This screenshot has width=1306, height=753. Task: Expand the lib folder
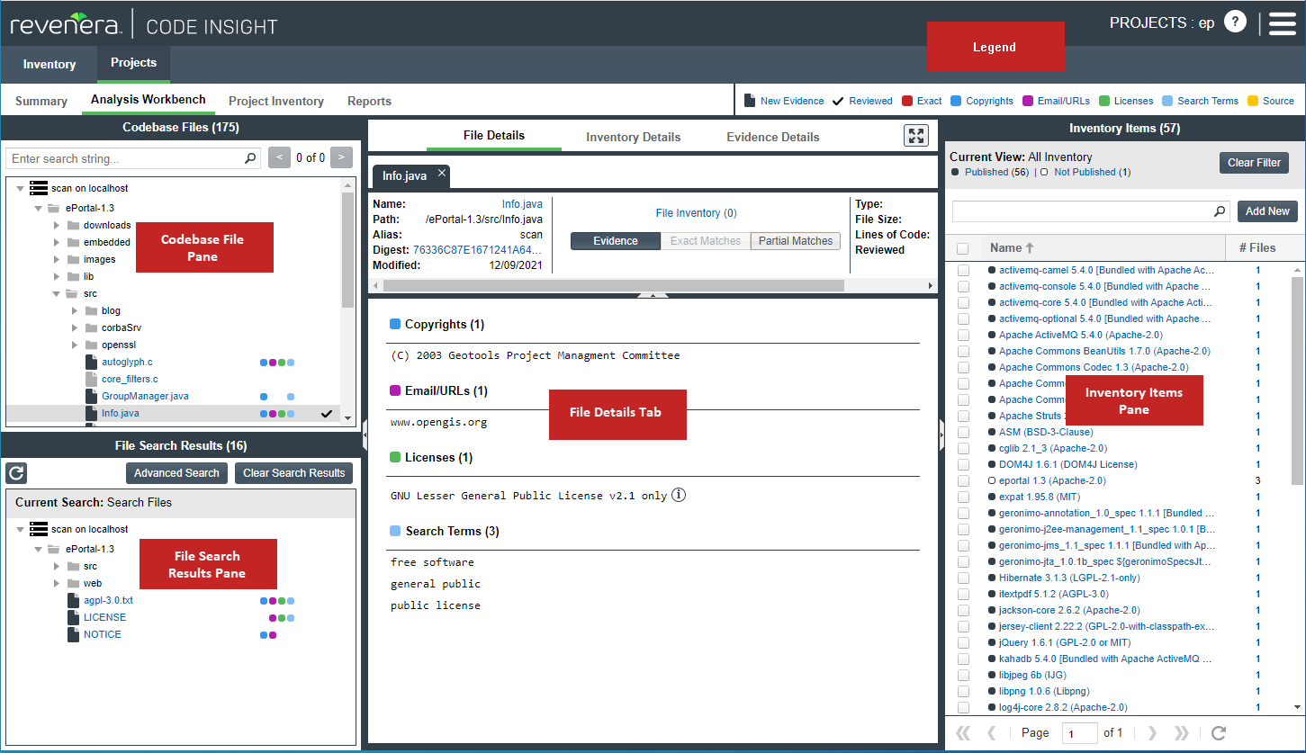[x=57, y=276]
